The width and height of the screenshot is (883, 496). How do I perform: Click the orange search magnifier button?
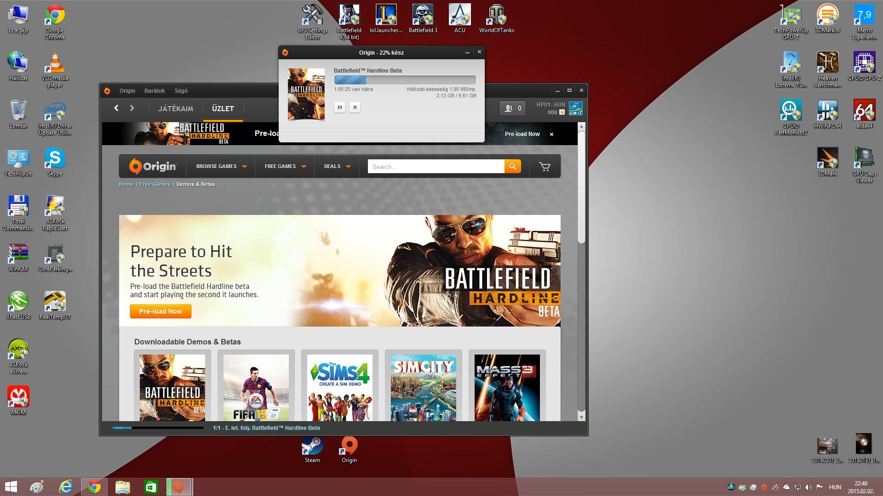tap(512, 166)
